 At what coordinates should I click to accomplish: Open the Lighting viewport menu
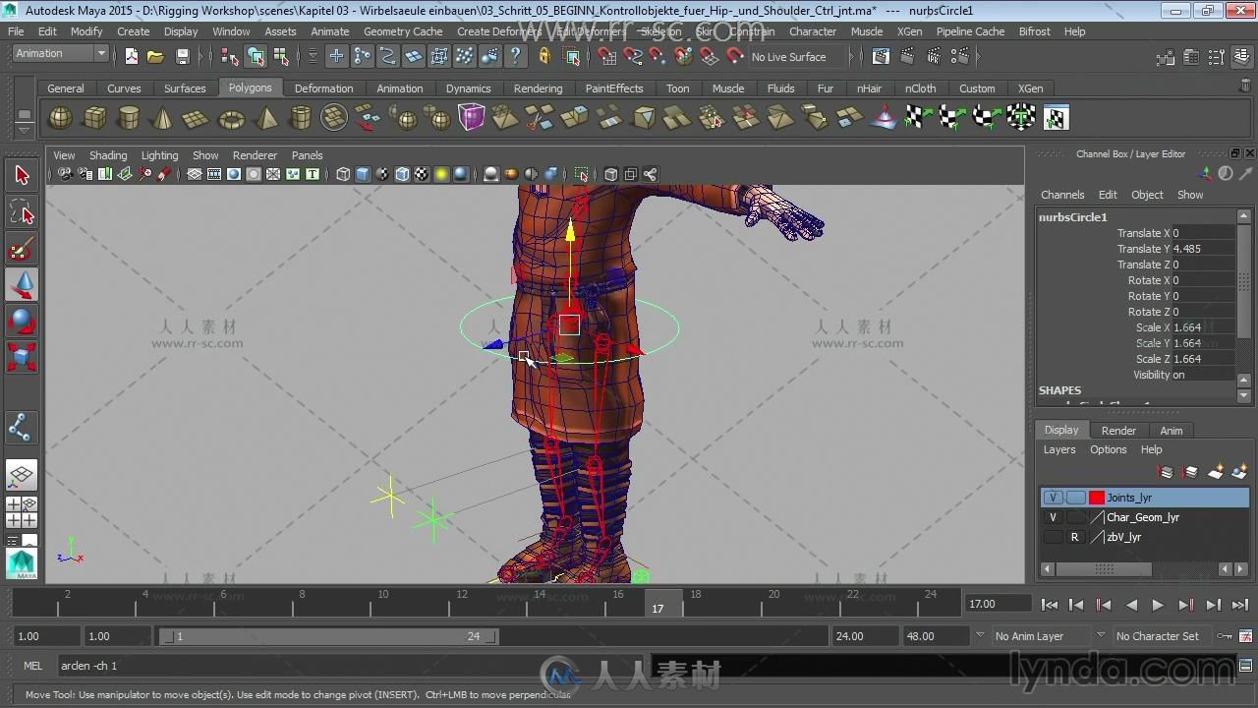click(159, 155)
